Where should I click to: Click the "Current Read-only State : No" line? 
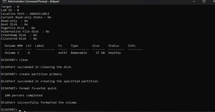26,17
